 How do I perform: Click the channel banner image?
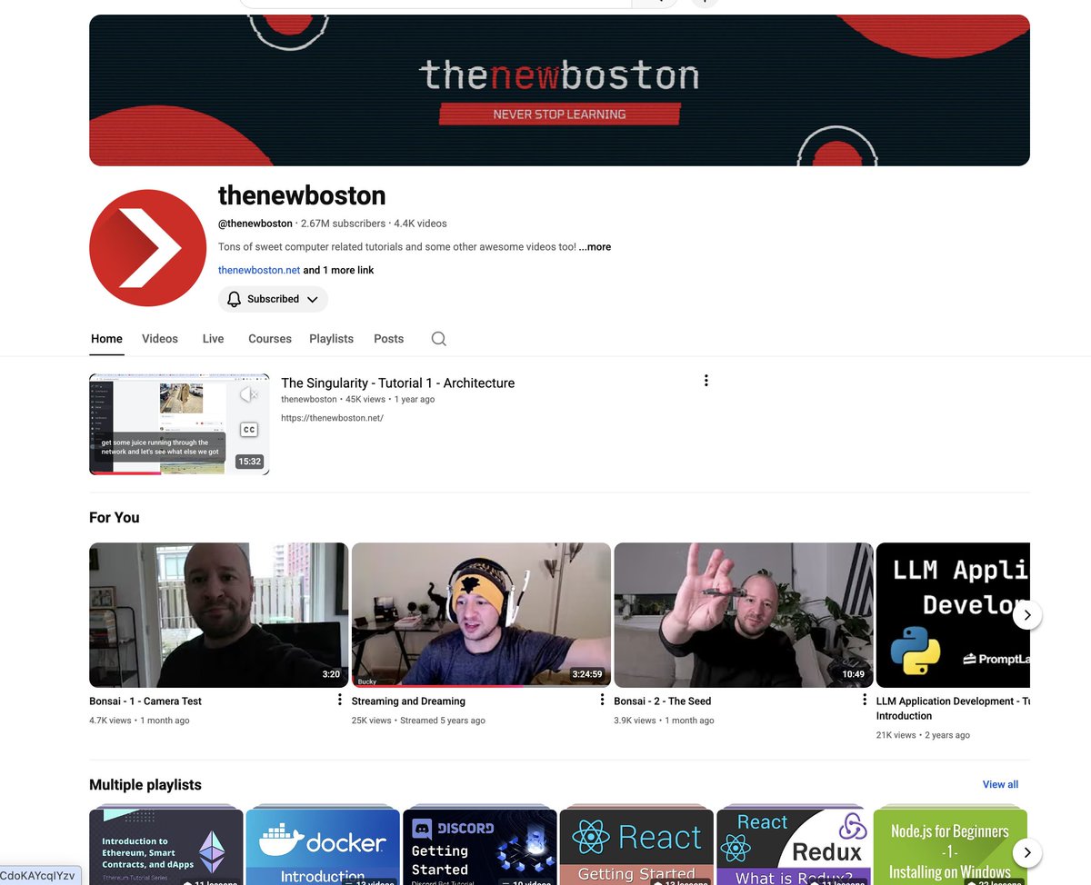coord(559,90)
